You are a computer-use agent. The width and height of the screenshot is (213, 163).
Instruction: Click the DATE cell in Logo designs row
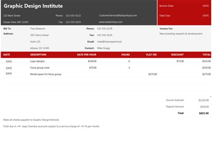click(9, 62)
